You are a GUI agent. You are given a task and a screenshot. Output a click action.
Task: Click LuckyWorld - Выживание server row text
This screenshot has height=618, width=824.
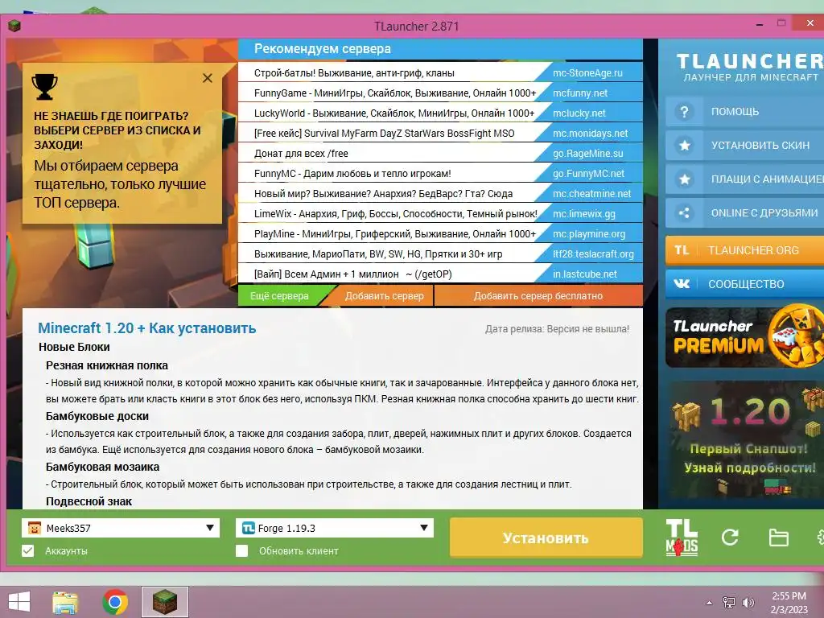[x=394, y=113]
